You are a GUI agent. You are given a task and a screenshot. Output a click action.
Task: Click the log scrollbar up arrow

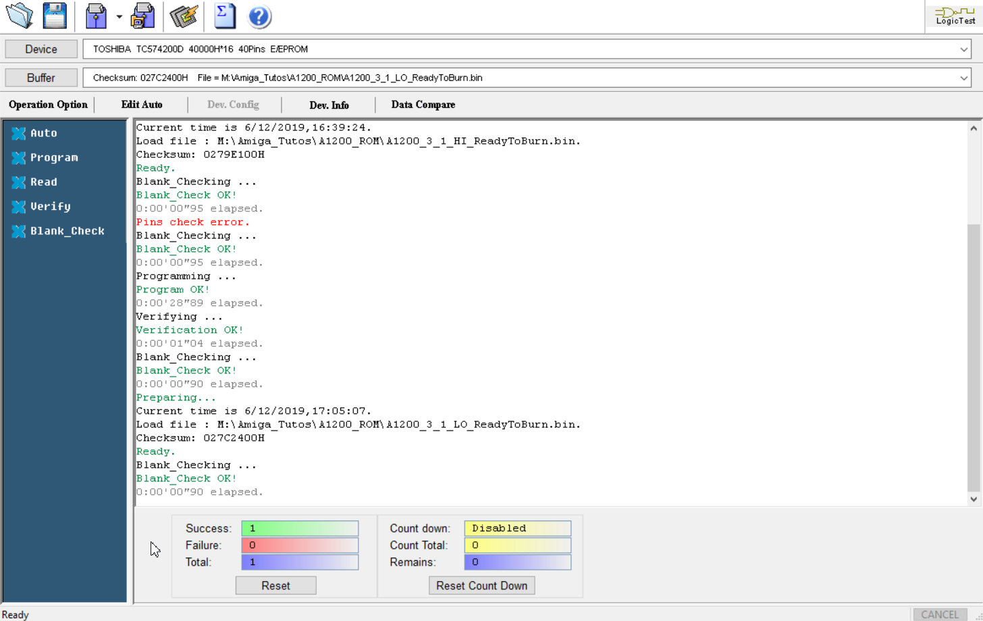(973, 128)
